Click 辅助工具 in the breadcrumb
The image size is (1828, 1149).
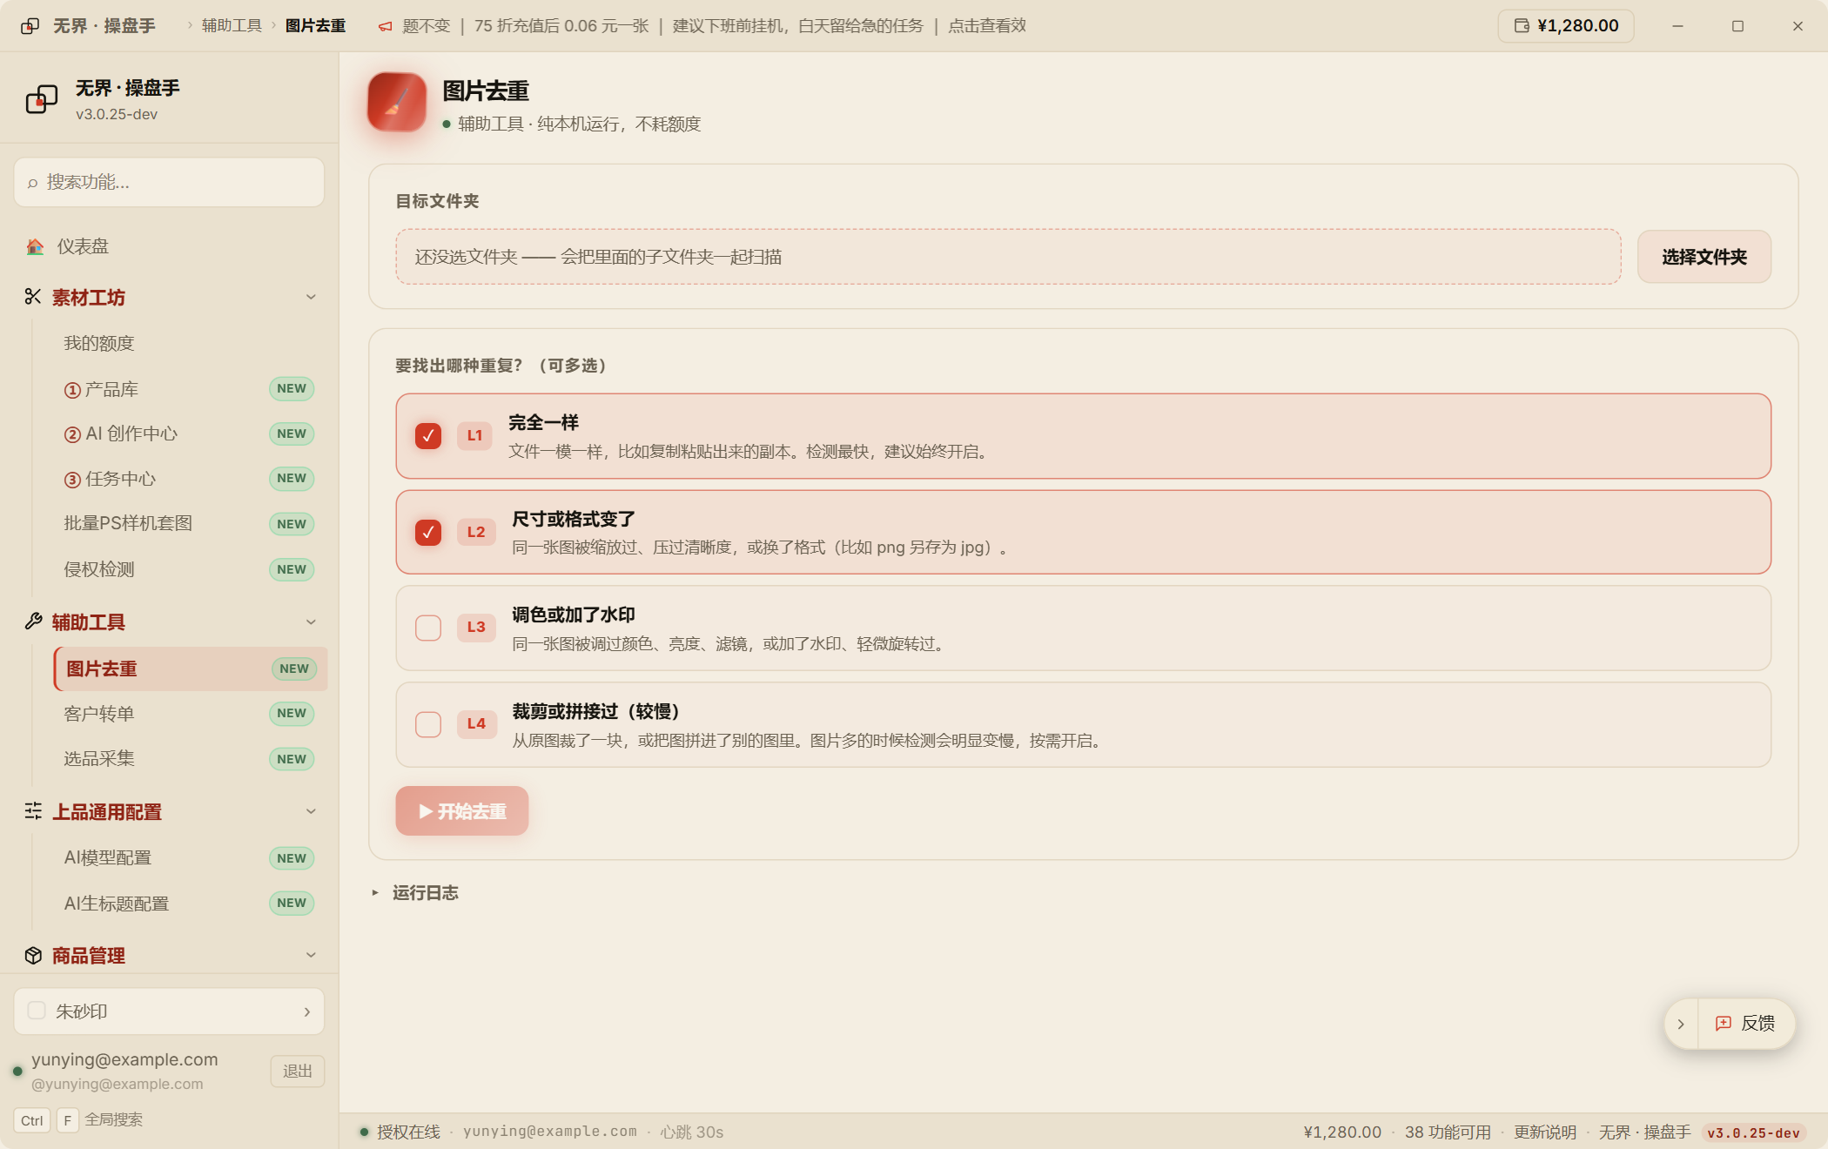(232, 26)
